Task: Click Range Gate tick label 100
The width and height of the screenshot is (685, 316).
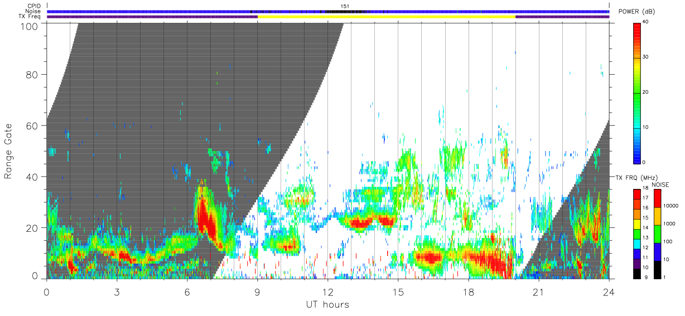Action: click(30, 26)
